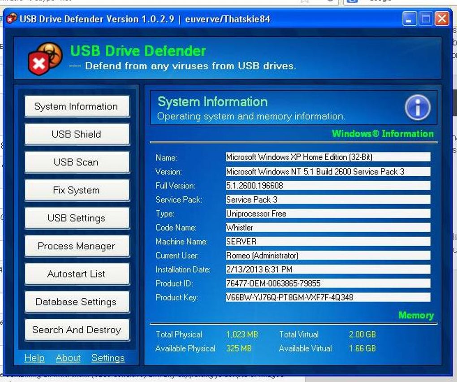This screenshot has height=382, width=457.
Task: Click the Code Name field showing Whistler
Action: coord(328,227)
